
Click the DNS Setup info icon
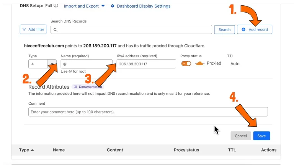[56, 6]
